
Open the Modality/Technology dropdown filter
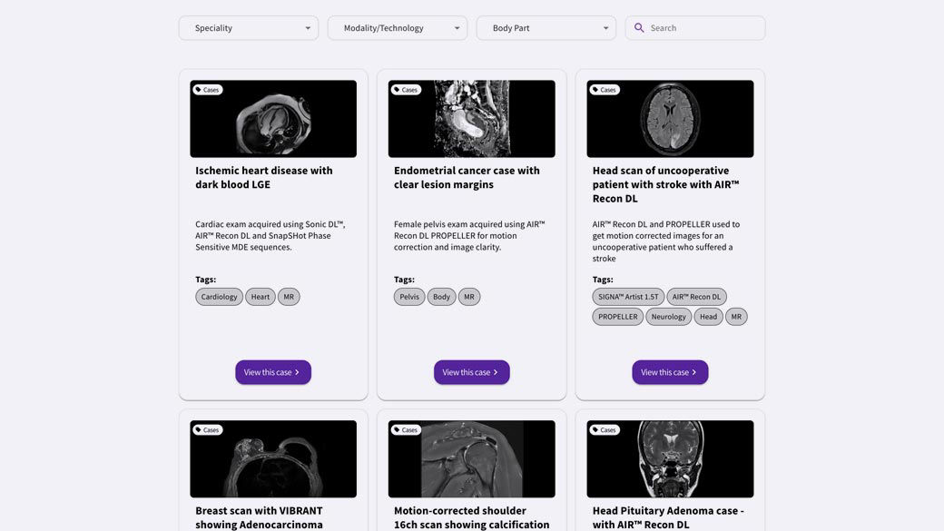[x=398, y=28]
